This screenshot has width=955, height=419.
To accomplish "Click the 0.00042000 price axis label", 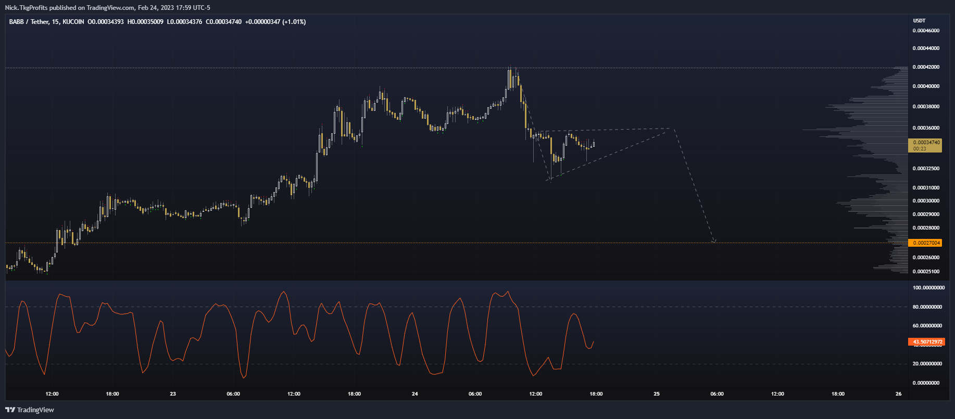I will pyautogui.click(x=926, y=67).
